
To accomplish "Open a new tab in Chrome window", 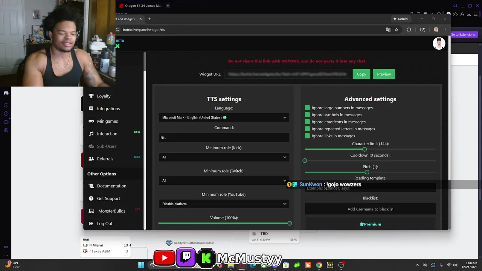I will [x=149, y=19].
